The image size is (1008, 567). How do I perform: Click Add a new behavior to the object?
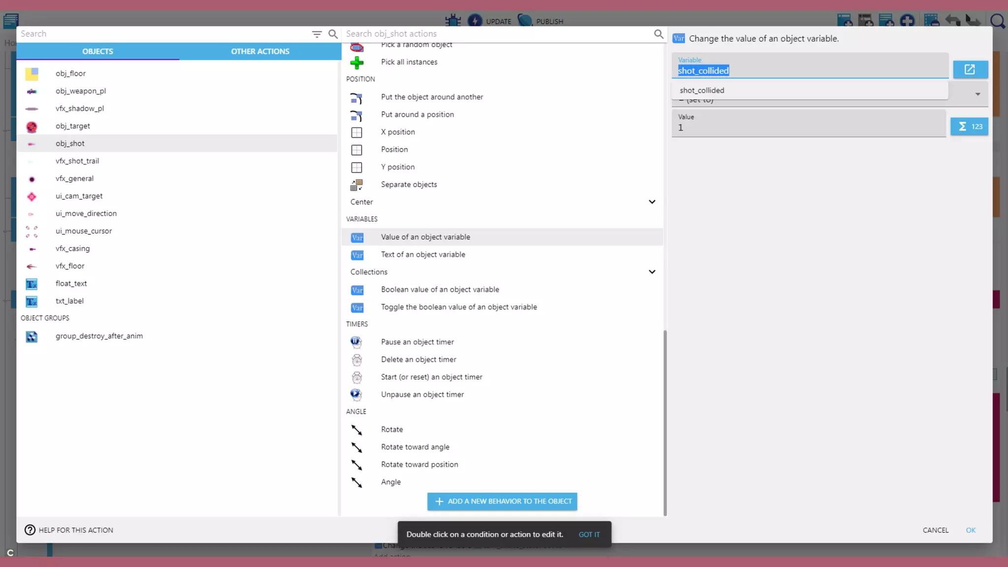502,501
